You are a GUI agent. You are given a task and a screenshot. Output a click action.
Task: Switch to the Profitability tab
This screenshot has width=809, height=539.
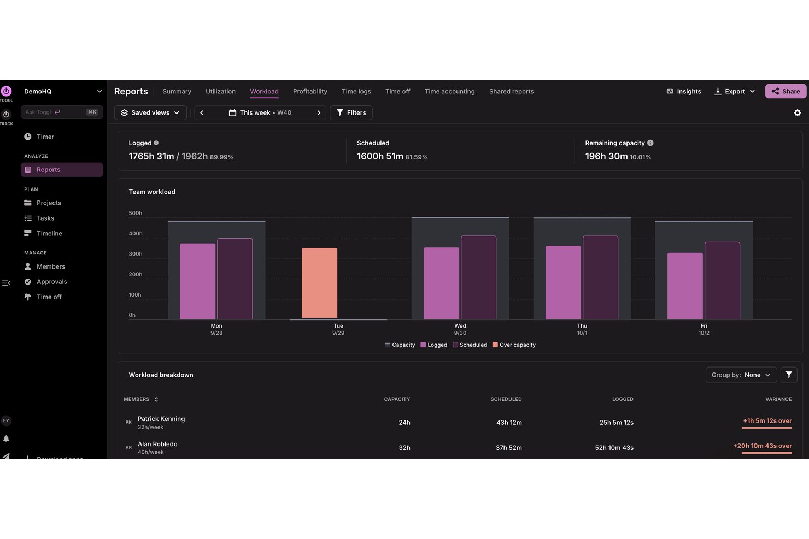click(310, 91)
